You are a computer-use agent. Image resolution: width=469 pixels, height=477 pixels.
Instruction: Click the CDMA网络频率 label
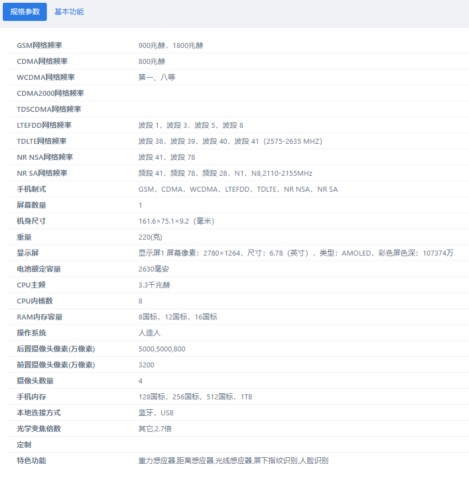point(42,61)
